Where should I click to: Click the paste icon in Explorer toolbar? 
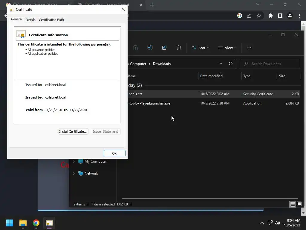pos(136,48)
